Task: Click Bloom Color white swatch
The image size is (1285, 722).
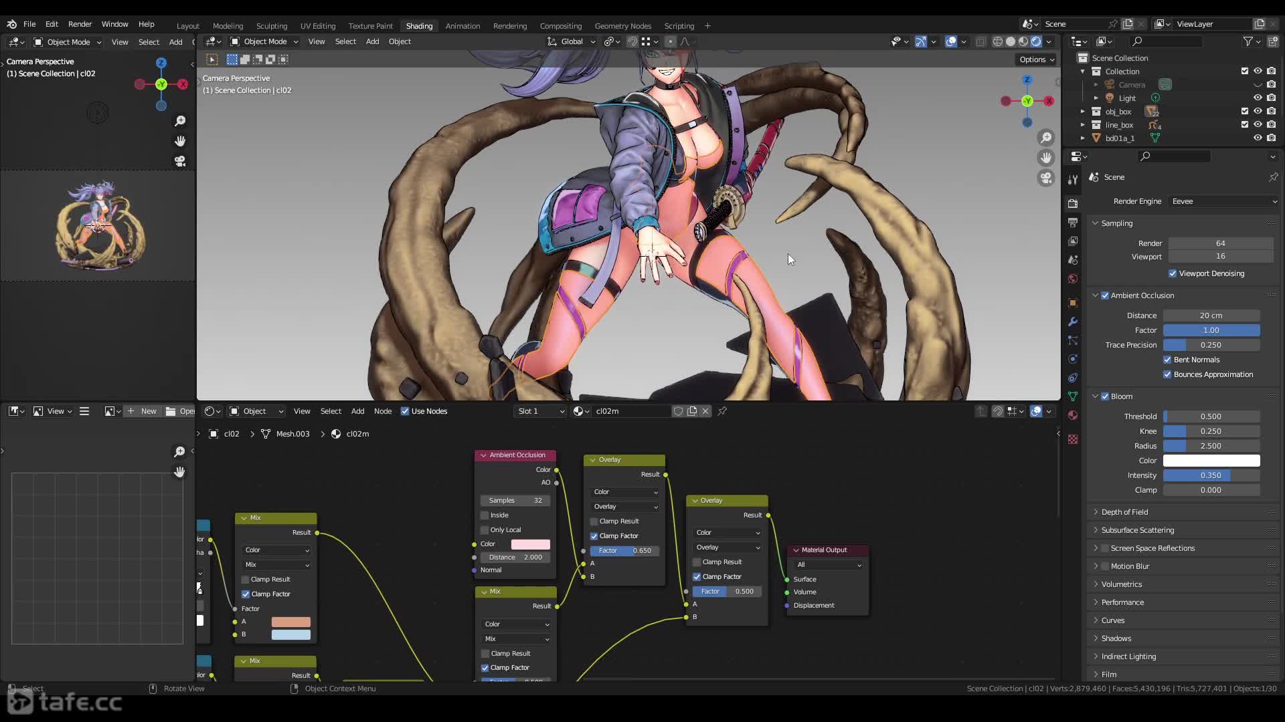Action: pos(1211,461)
